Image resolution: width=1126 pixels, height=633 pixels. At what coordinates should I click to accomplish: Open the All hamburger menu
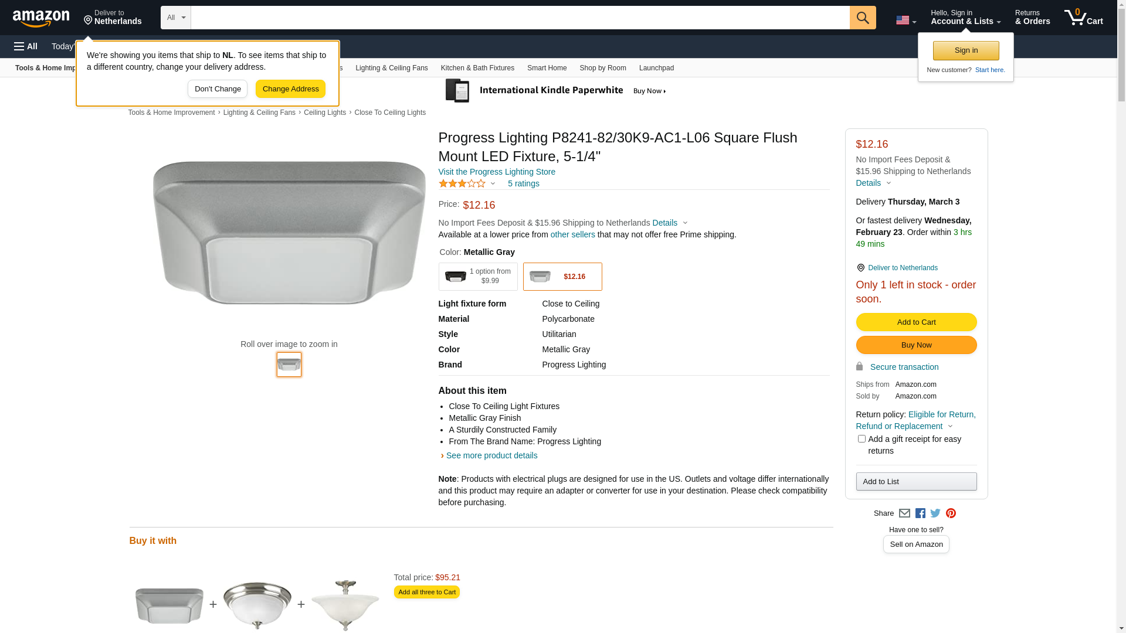coord(26,46)
